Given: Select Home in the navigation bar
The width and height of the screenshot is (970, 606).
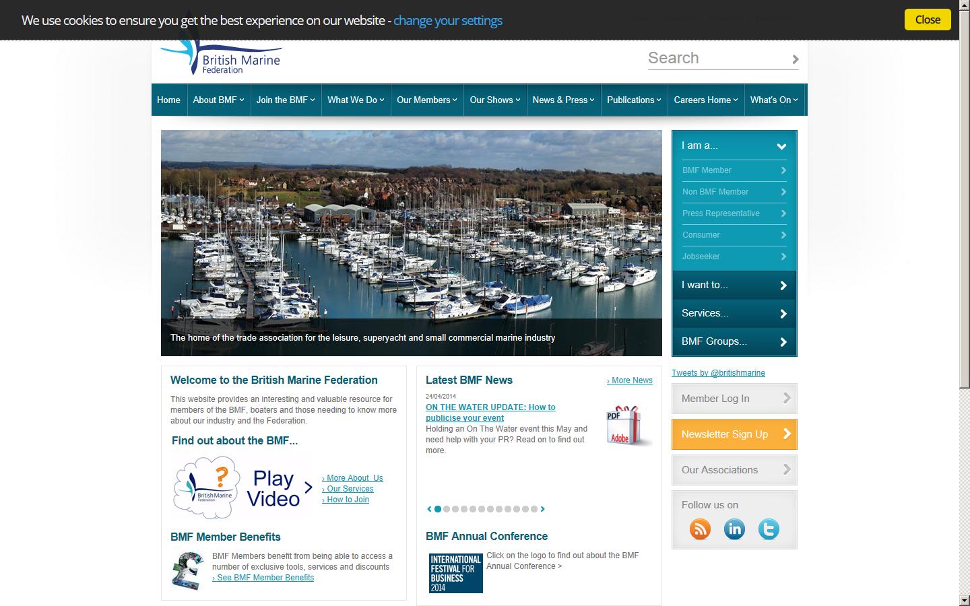Looking at the screenshot, I should tap(168, 100).
